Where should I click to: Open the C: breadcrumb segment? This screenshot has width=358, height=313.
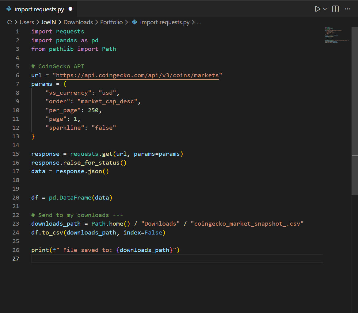click(9, 22)
